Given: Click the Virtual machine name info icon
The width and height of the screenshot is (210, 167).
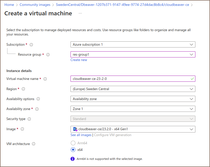Looking at the screenshot, I should [x=45, y=79].
